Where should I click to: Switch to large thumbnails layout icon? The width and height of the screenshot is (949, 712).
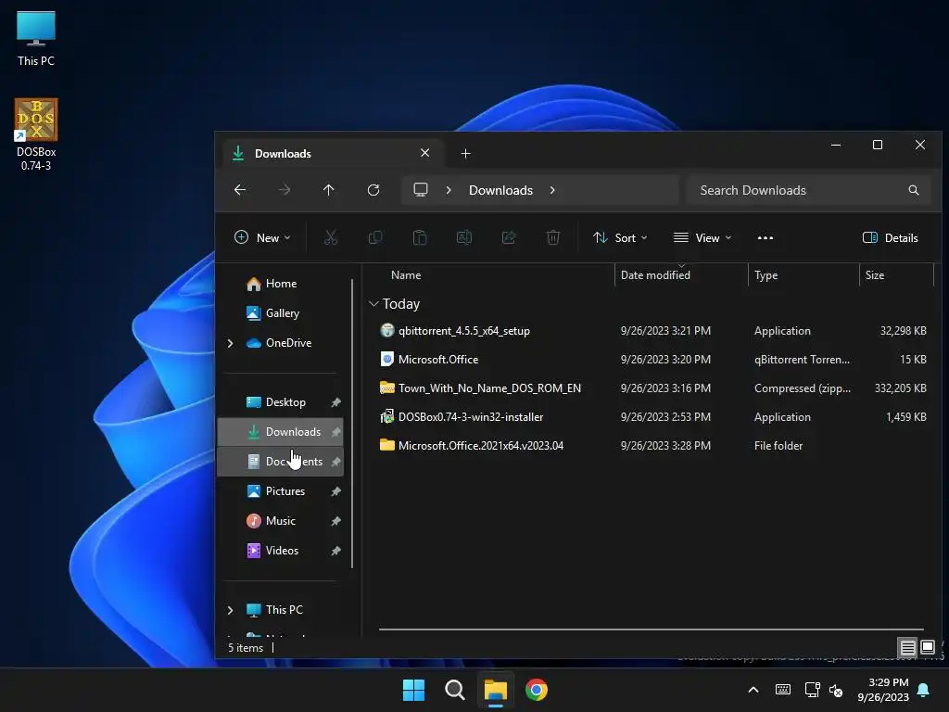928,647
